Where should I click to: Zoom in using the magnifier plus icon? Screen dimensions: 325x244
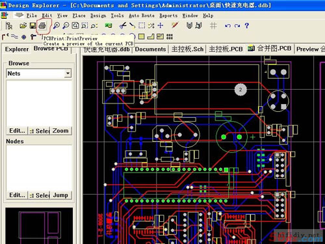click(57, 25)
